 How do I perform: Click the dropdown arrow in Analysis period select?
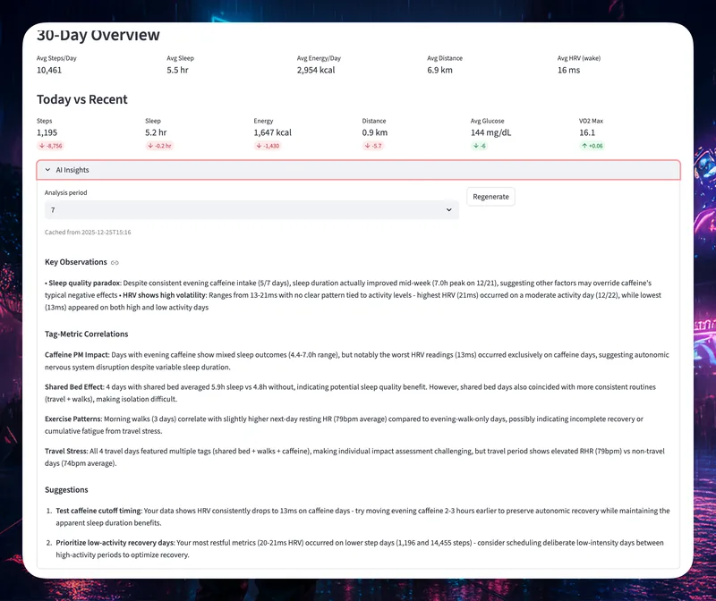click(448, 209)
